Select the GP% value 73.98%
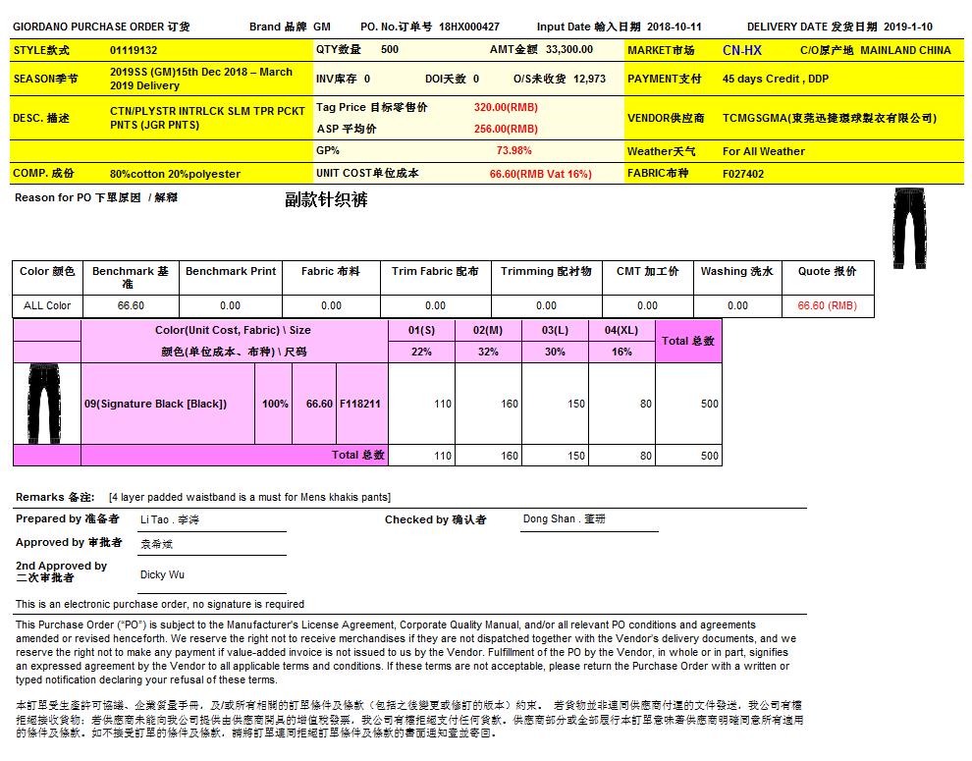This screenshot has width=972, height=761. click(513, 151)
